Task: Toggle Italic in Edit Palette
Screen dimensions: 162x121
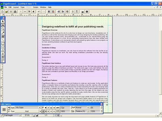Action: point(48,108)
